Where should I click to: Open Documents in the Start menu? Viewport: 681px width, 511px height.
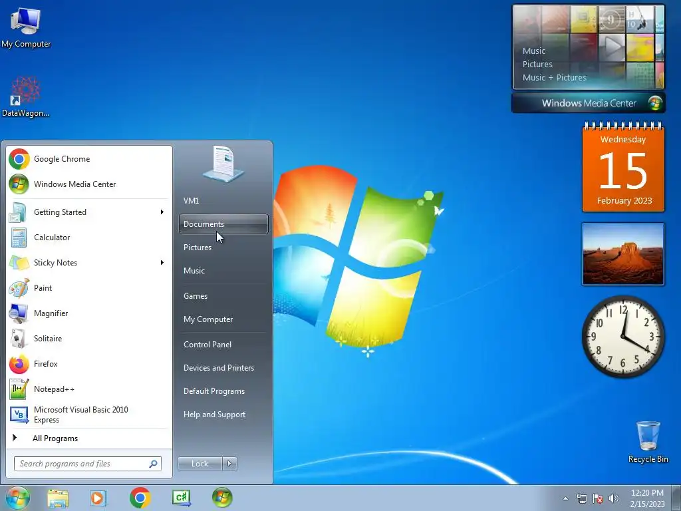click(223, 224)
